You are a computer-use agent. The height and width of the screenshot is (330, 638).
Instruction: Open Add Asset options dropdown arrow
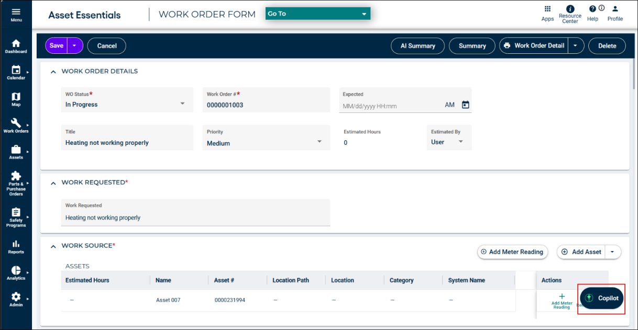point(613,252)
